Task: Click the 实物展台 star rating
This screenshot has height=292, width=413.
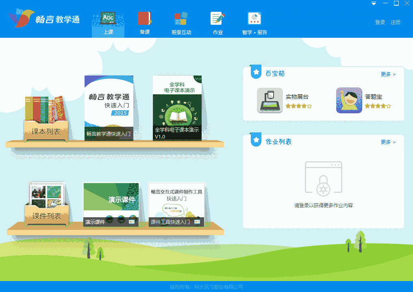Action: [x=299, y=106]
